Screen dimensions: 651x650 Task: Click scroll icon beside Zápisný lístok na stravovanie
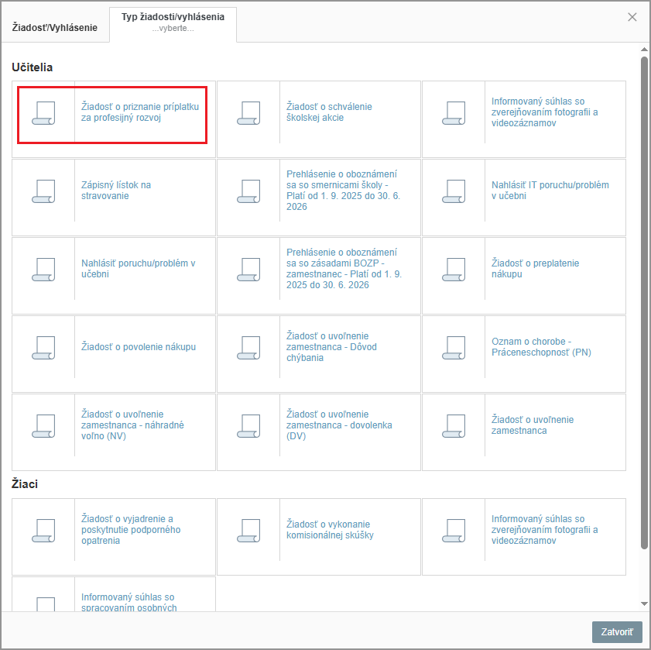(43, 191)
